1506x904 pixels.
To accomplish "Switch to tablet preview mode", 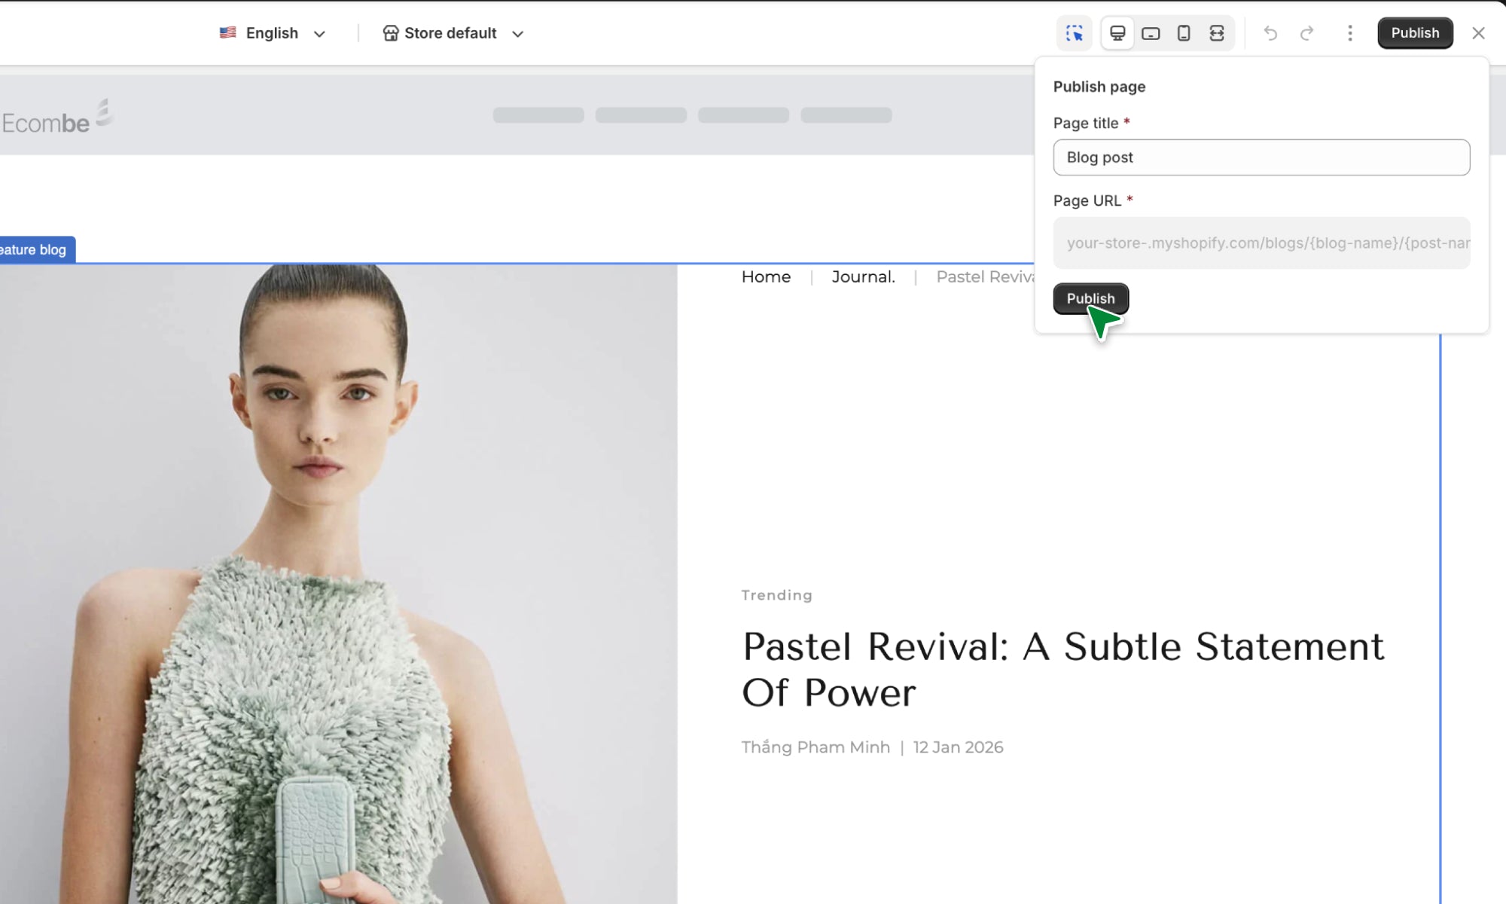I will (x=1151, y=33).
